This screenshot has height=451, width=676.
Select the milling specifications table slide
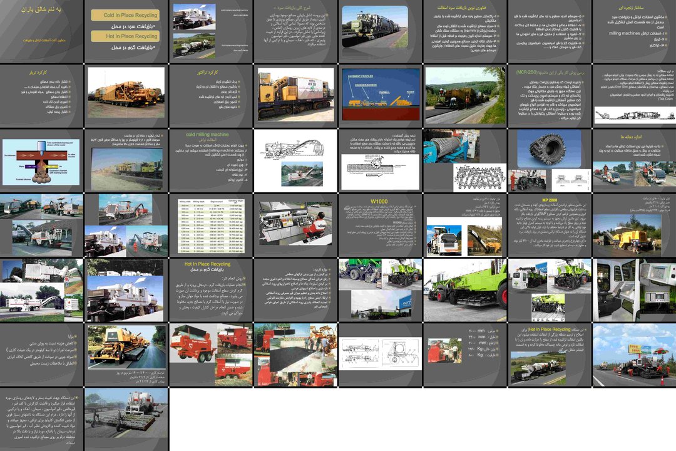[210, 225]
